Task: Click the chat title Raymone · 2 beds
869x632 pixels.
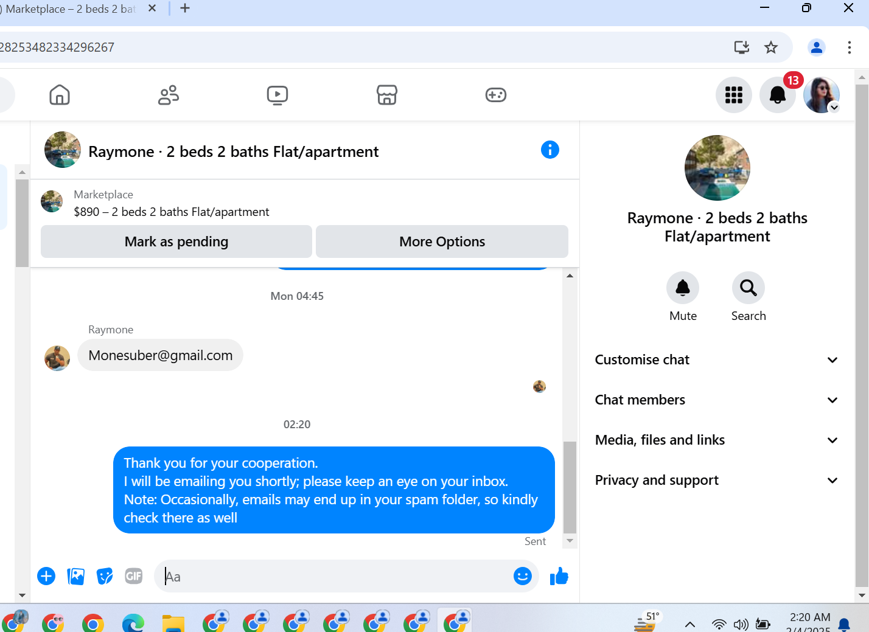Action: [234, 151]
